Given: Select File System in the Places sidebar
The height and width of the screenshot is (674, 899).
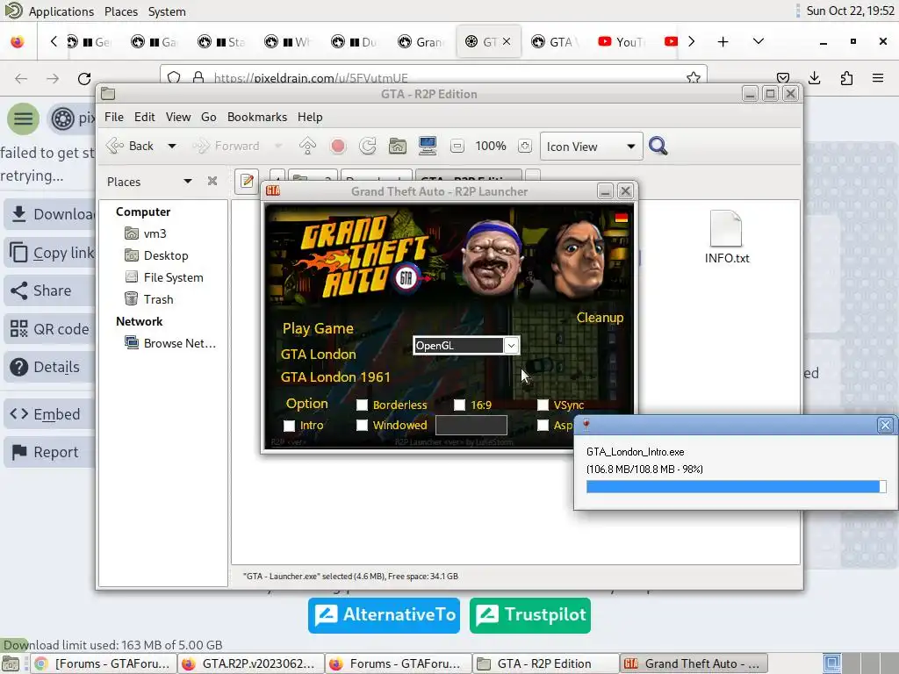Looking at the screenshot, I should (173, 277).
